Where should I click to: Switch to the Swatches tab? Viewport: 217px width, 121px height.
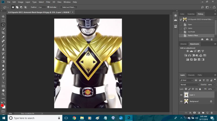pos(191,14)
